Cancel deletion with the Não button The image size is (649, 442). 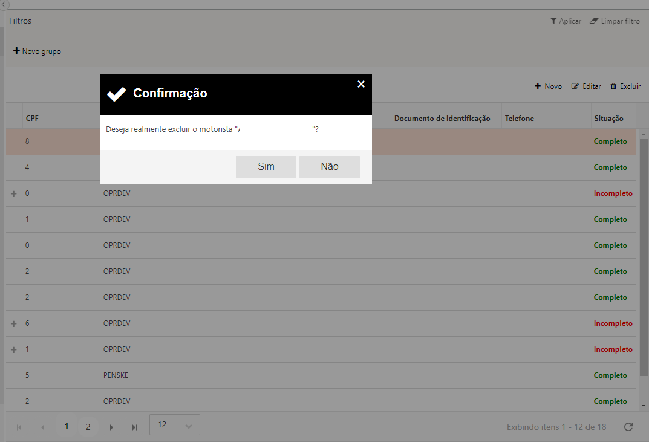(x=329, y=167)
